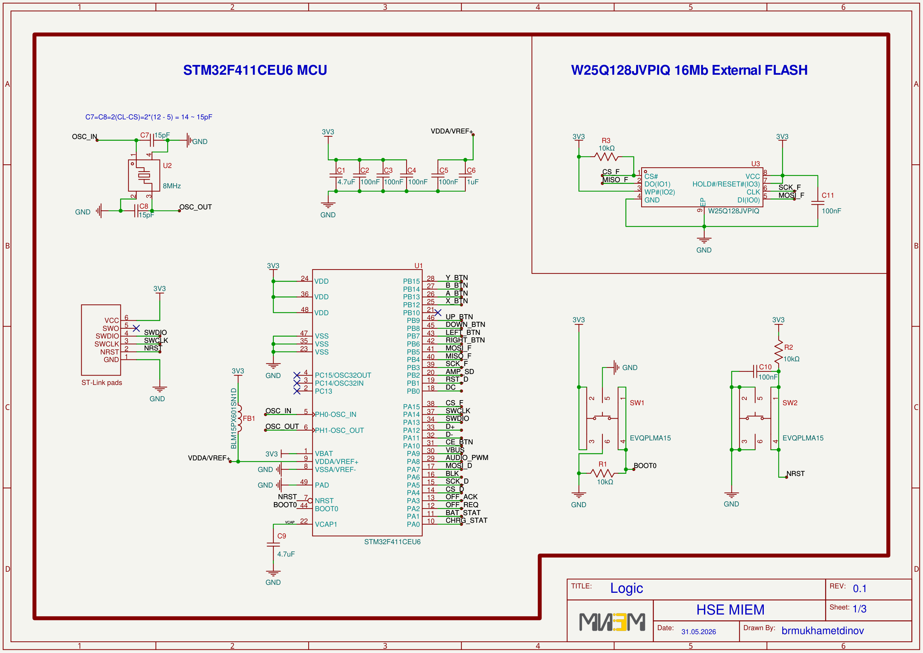Select the SW1 pushbutton switch symbol

pos(602,418)
